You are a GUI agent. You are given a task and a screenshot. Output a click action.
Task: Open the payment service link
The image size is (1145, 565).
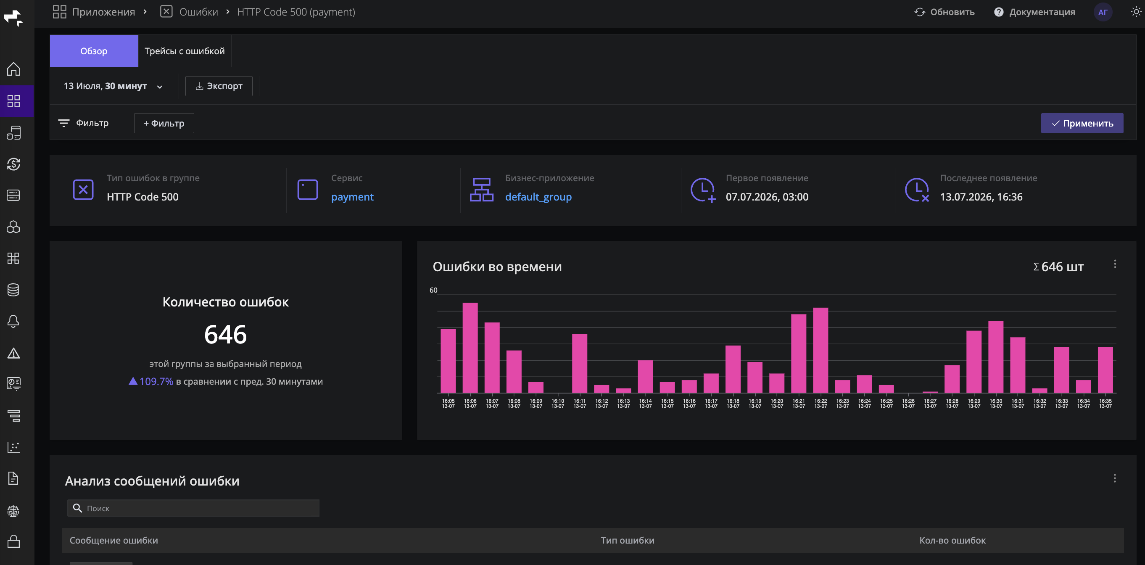(352, 197)
